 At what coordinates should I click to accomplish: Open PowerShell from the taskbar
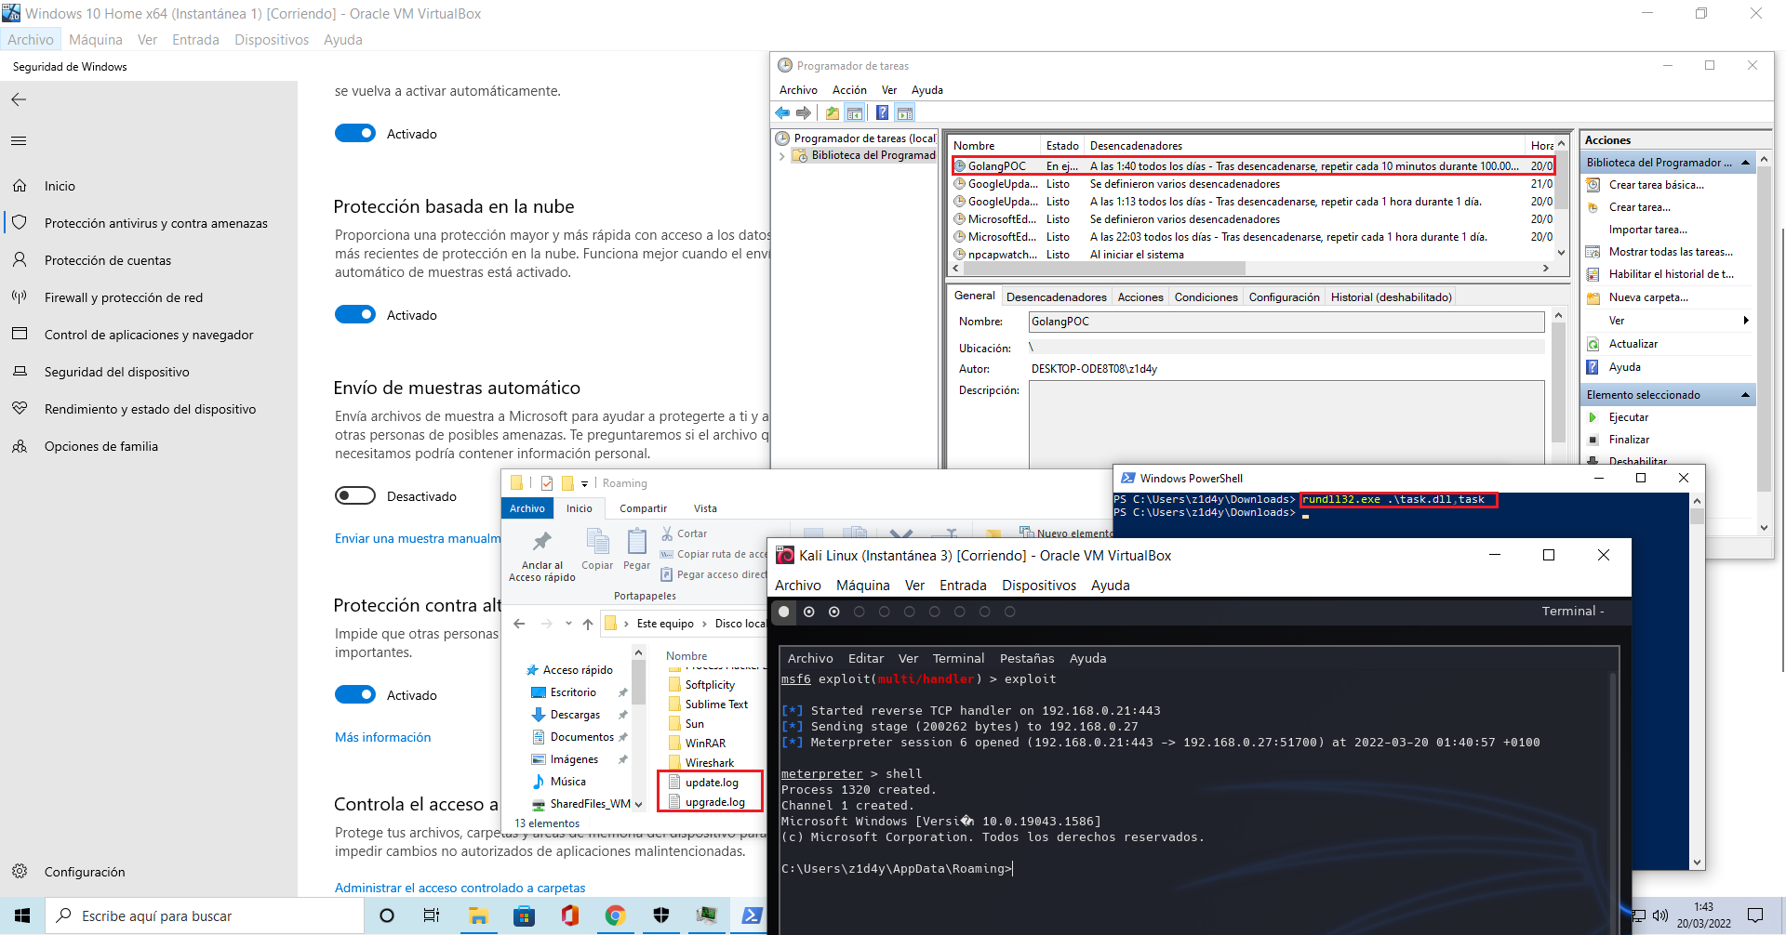point(752,916)
